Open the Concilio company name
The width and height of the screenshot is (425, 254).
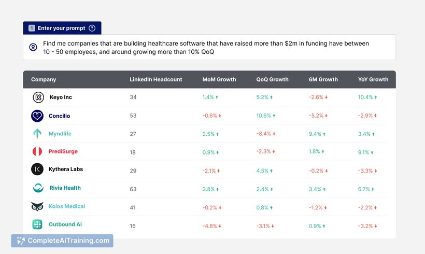[x=60, y=116]
